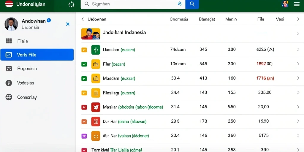304x152 pixels.
Task: Click the yellow Masdam file icon
Action: (x=96, y=78)
